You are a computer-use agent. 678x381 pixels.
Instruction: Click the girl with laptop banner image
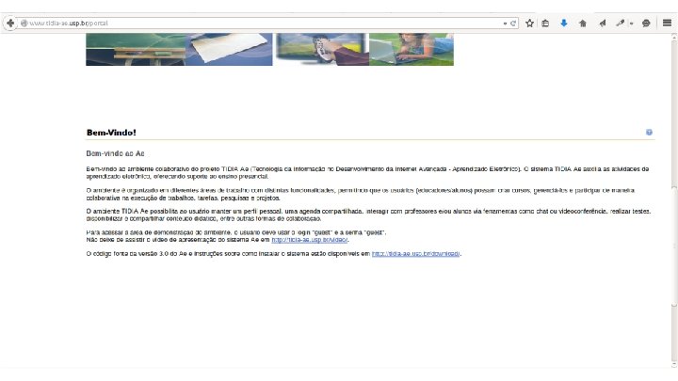[412, 50]
